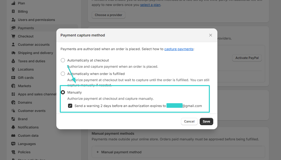Open Billing via its receipt icon

pyautogui.click(x=13, y=11)
